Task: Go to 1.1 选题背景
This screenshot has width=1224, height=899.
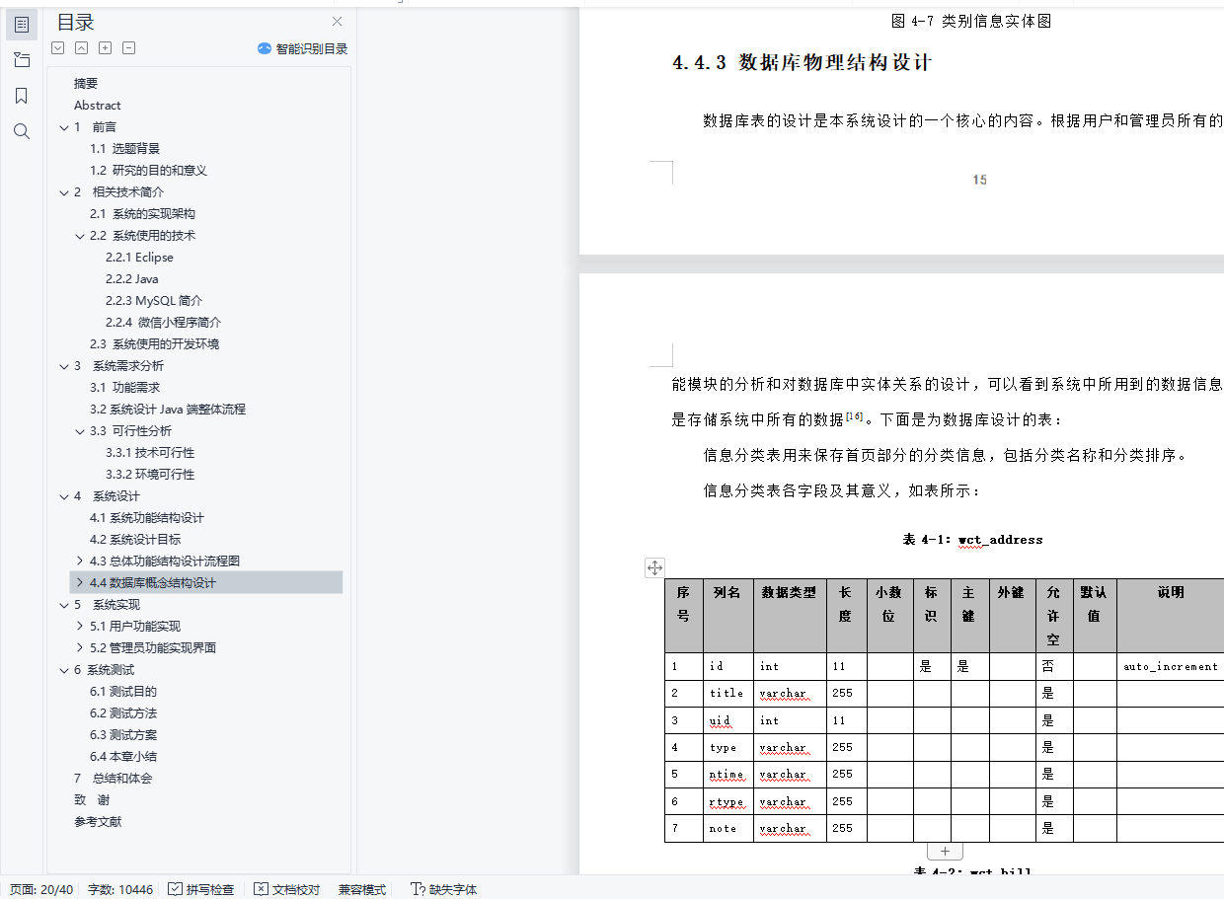Action: tap(124, 149)
